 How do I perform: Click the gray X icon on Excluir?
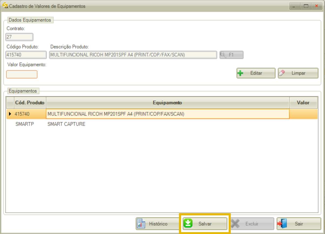235,224
